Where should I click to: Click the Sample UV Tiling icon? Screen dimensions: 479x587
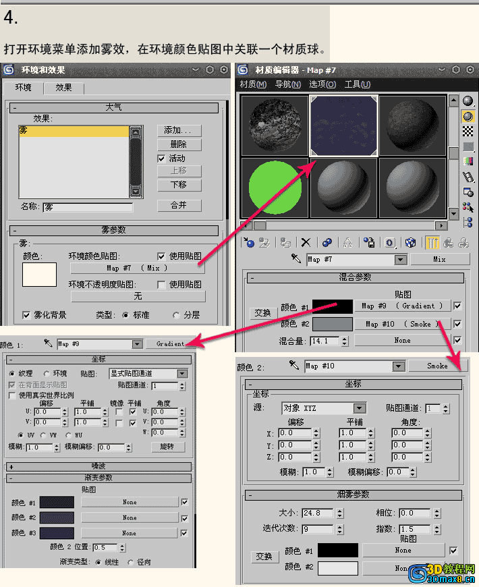pos(468,146)
